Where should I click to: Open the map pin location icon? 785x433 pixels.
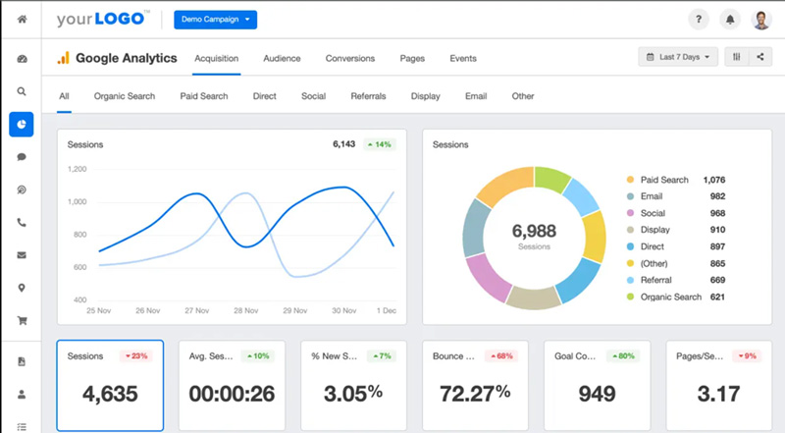click(22, 289)
